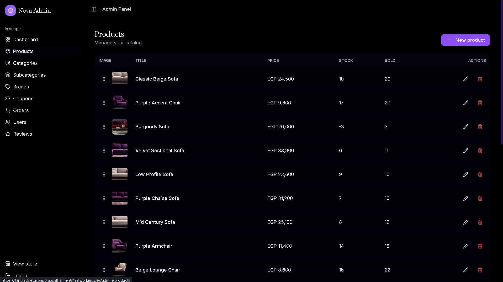
Task: Click the New product button
Action: (x=465, y=40)
